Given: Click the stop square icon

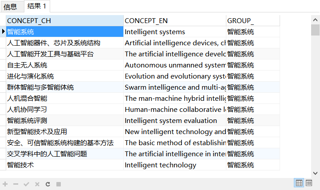Looking at the screenshot, I should [x=59, y=184].
